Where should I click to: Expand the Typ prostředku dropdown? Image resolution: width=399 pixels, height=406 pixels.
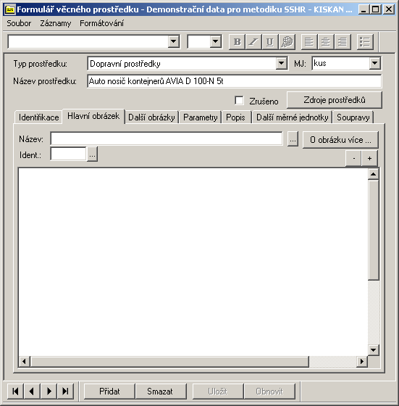(282, 64)
